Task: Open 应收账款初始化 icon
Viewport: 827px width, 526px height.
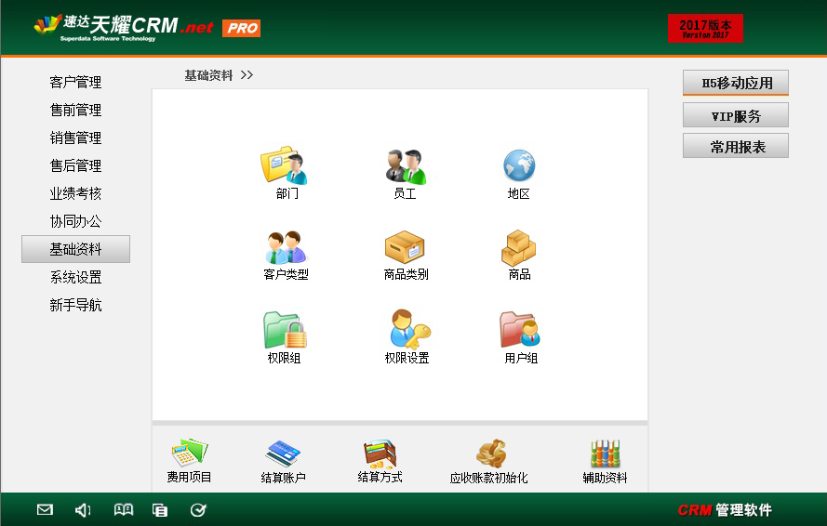Action: [x=489, y=454]
